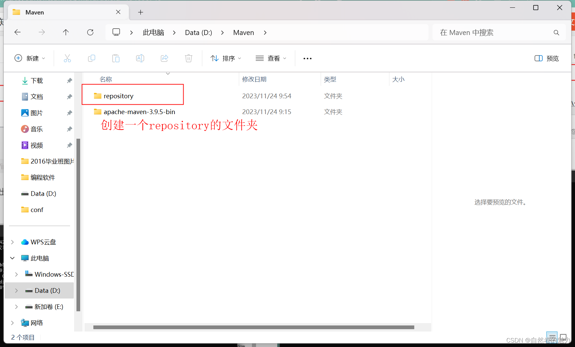Go forward with the right arrow
This screenshot has height=347, width=575.
[x=42, y=32]
